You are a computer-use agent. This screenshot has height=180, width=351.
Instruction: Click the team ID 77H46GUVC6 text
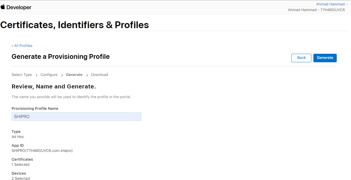[332, 10]
